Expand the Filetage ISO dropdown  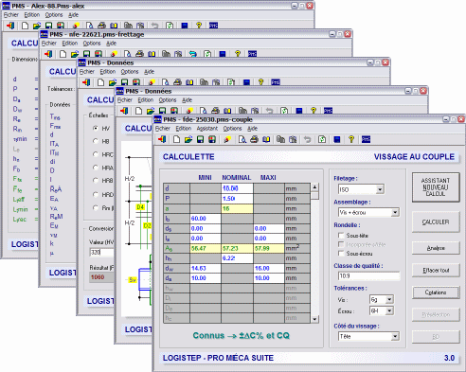pos(380,189)
